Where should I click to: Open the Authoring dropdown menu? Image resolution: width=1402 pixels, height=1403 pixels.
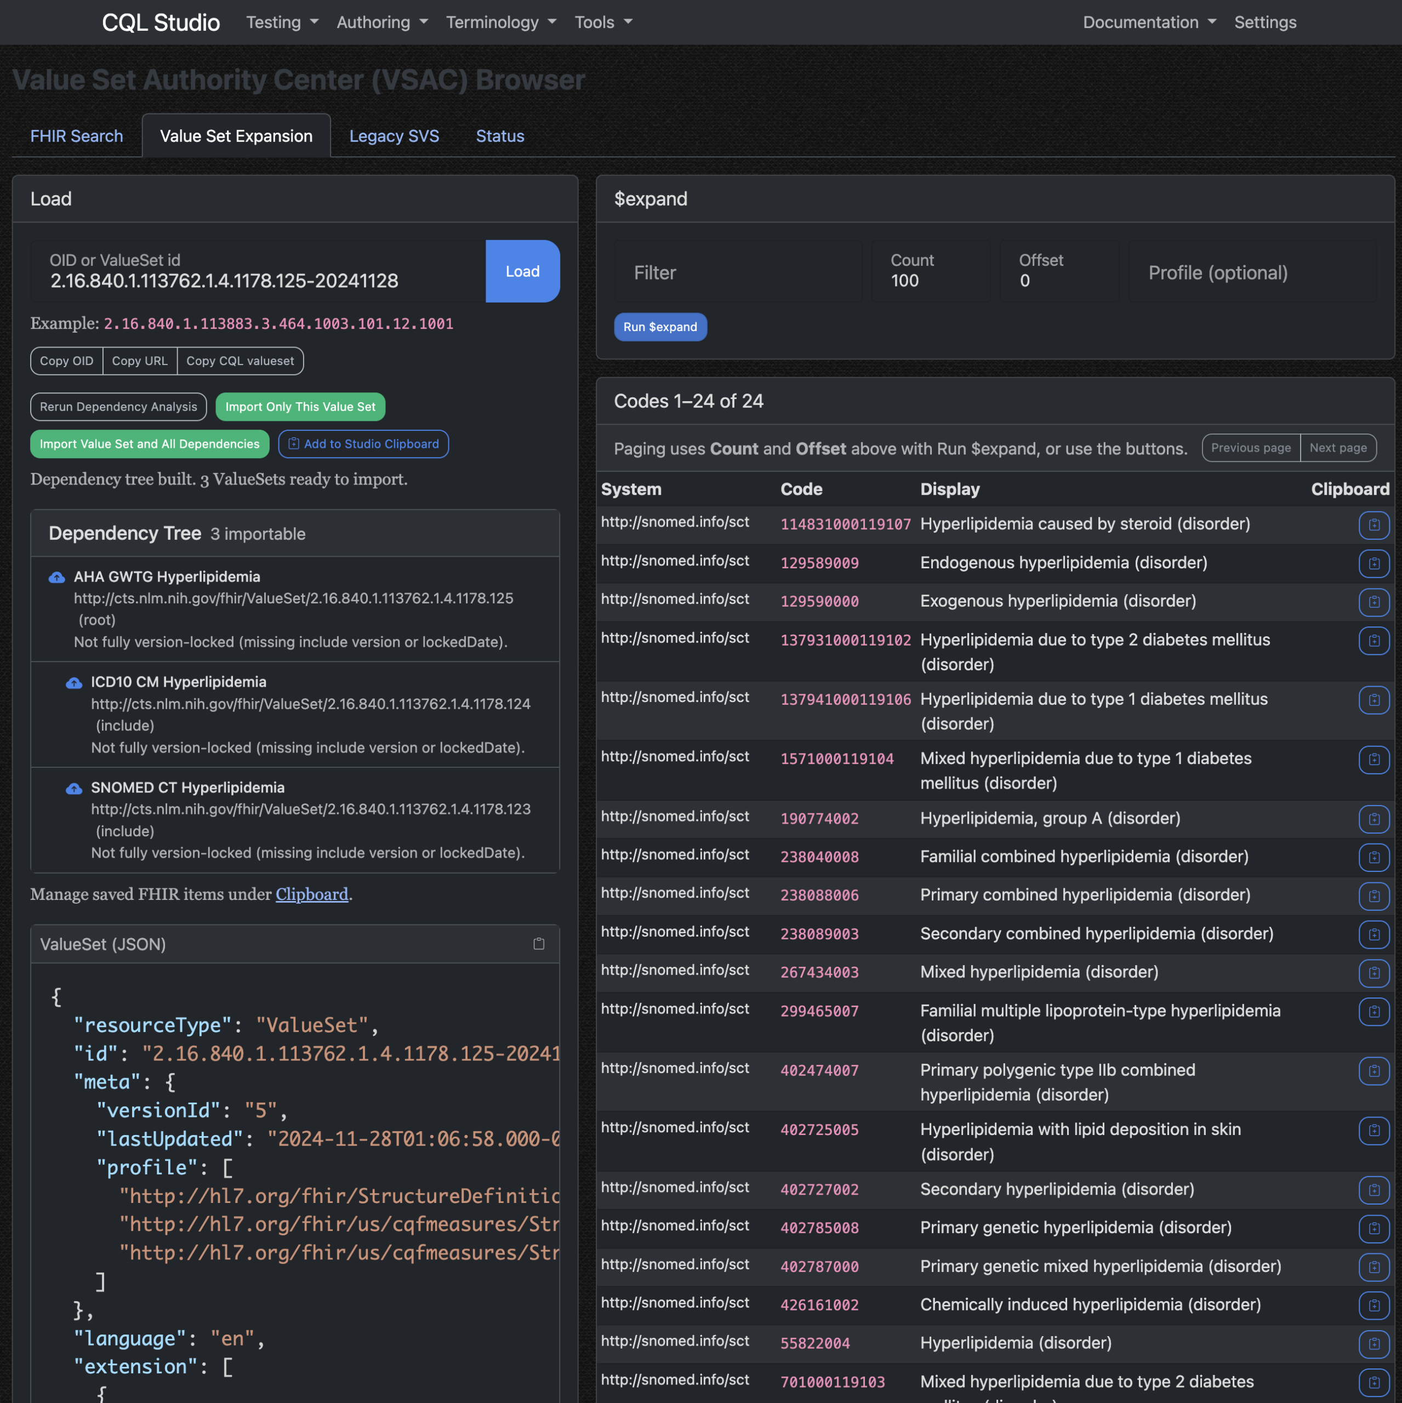[x=382, y=22]
